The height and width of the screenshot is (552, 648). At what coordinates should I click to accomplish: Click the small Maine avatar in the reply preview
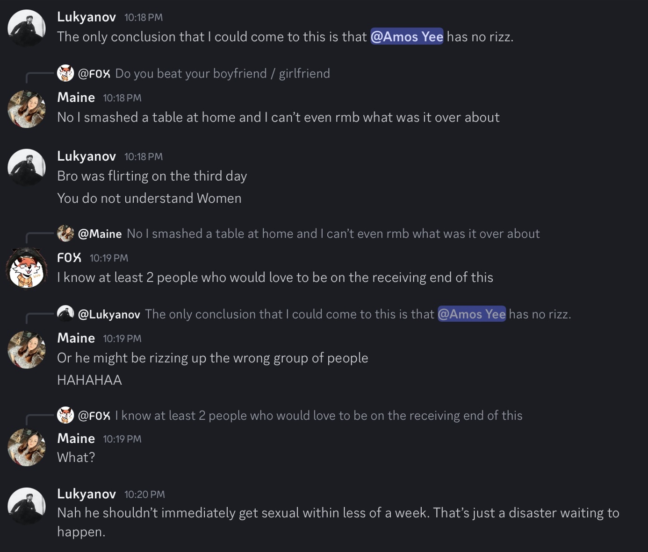pos(65,234)
